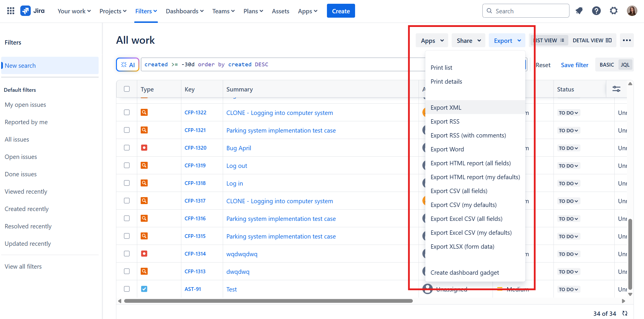Click the refresh results icon
The image size is (644, 319).
point(625,313)
